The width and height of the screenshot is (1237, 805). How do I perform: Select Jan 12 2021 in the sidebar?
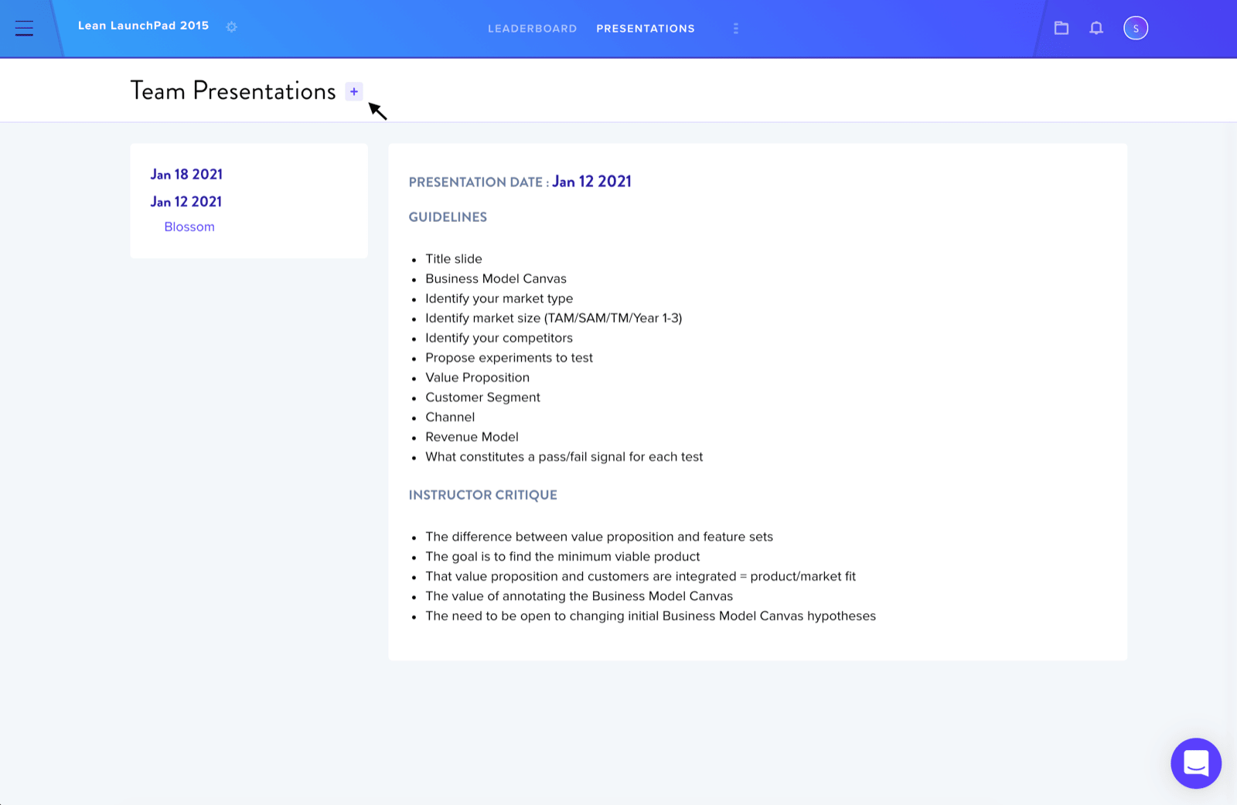(x=186, y=202)
